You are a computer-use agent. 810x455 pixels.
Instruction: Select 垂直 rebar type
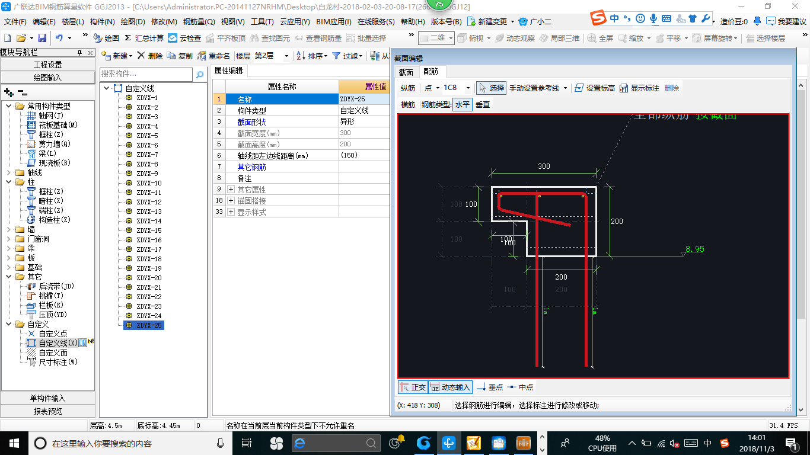(483, 104)
